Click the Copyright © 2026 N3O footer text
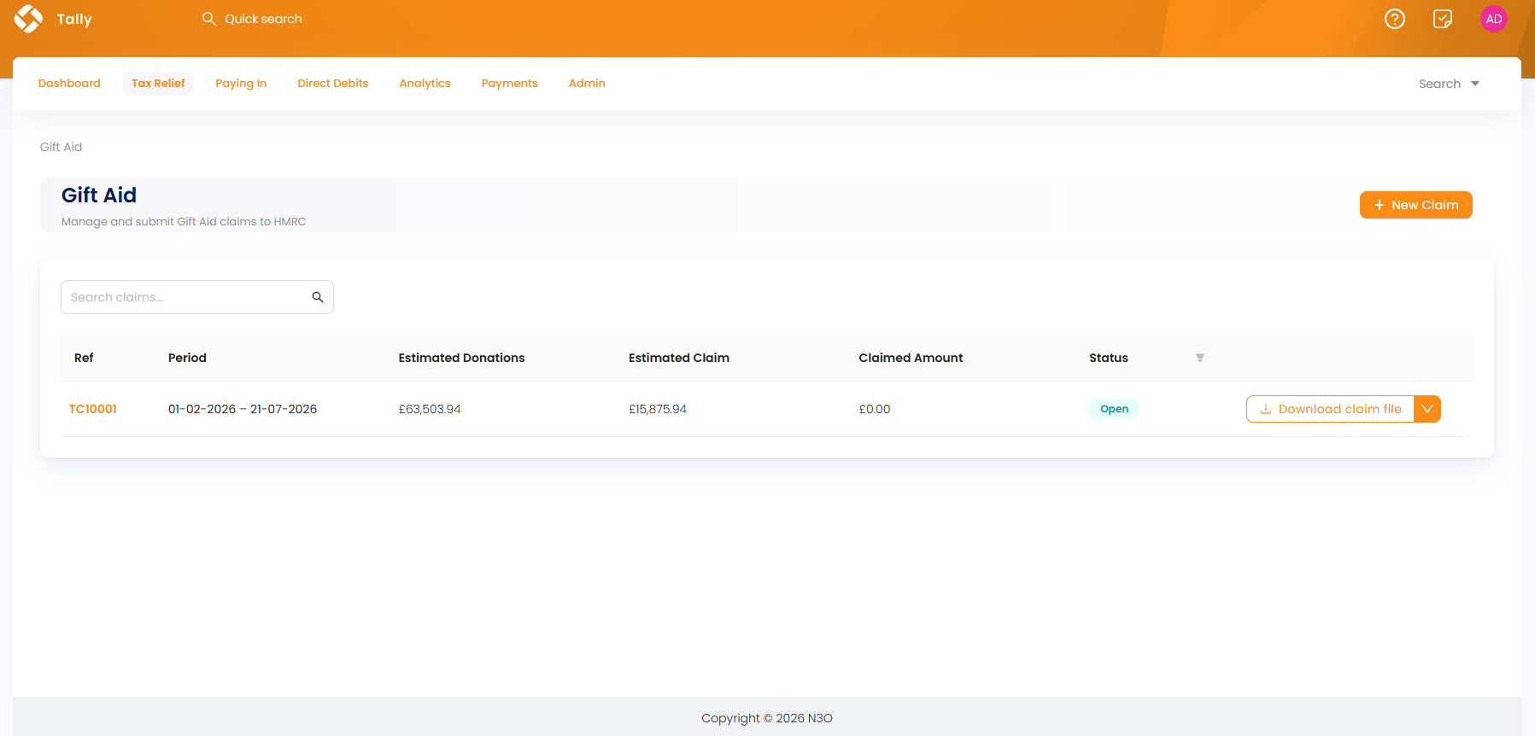1535x736 pixels. [x=767, y=718]
